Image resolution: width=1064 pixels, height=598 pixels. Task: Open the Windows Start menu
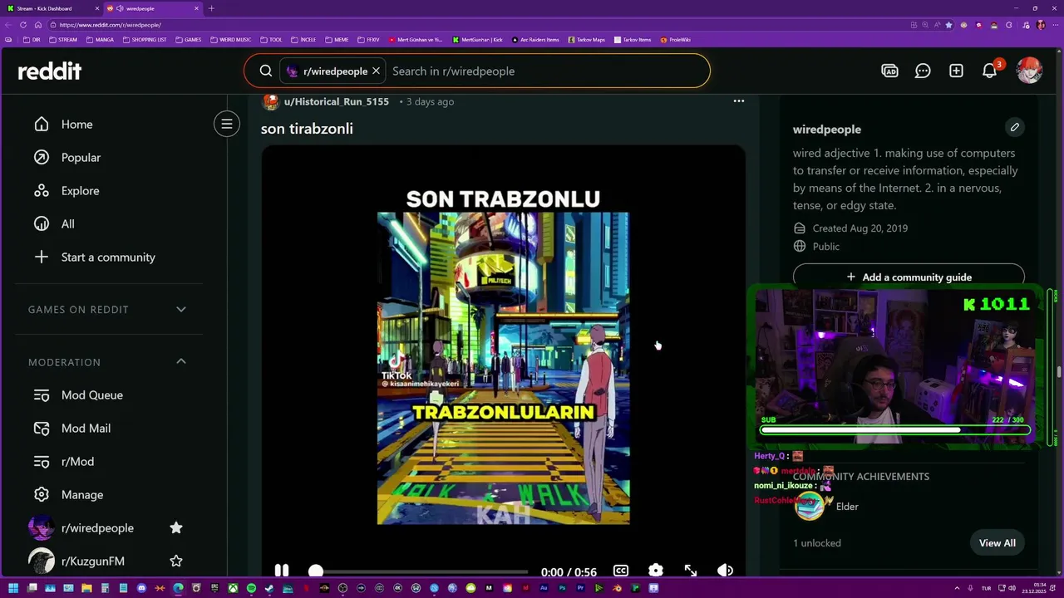point(13,588)
